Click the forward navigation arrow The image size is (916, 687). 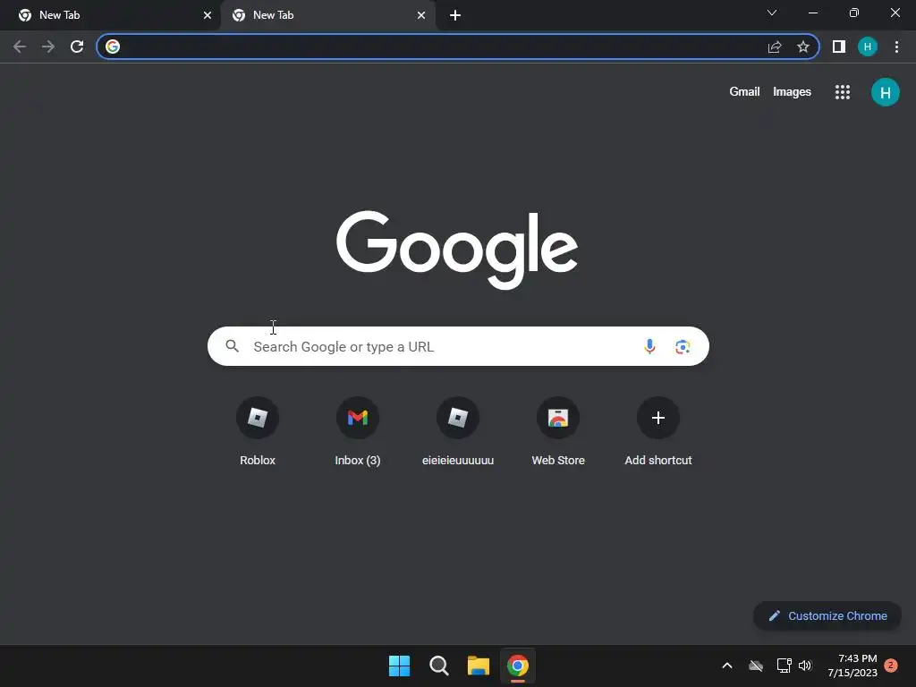point(48,47)
